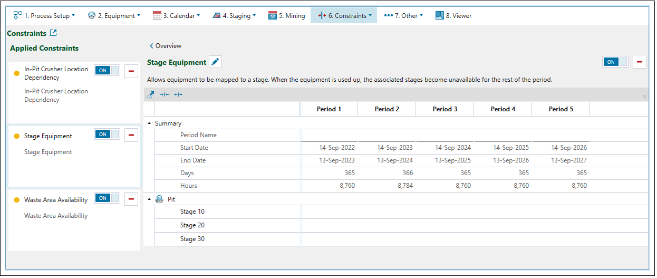Click the pencil edit icon beside Stage Equipment
This screenshot has height=278, width=657.
click(215, 62)
